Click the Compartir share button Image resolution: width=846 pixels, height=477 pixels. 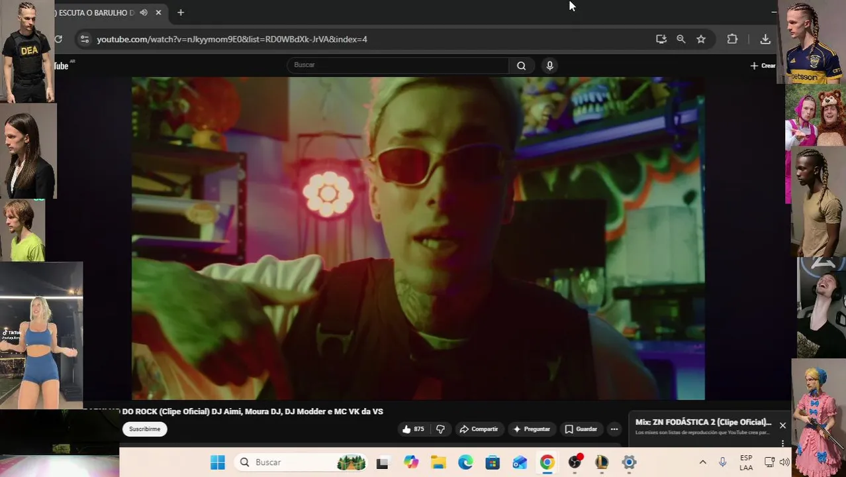point(479,429)
